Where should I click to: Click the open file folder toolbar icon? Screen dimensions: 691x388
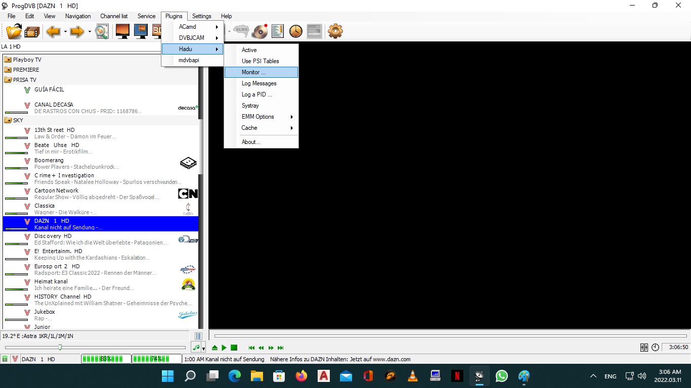click(14, 31)
